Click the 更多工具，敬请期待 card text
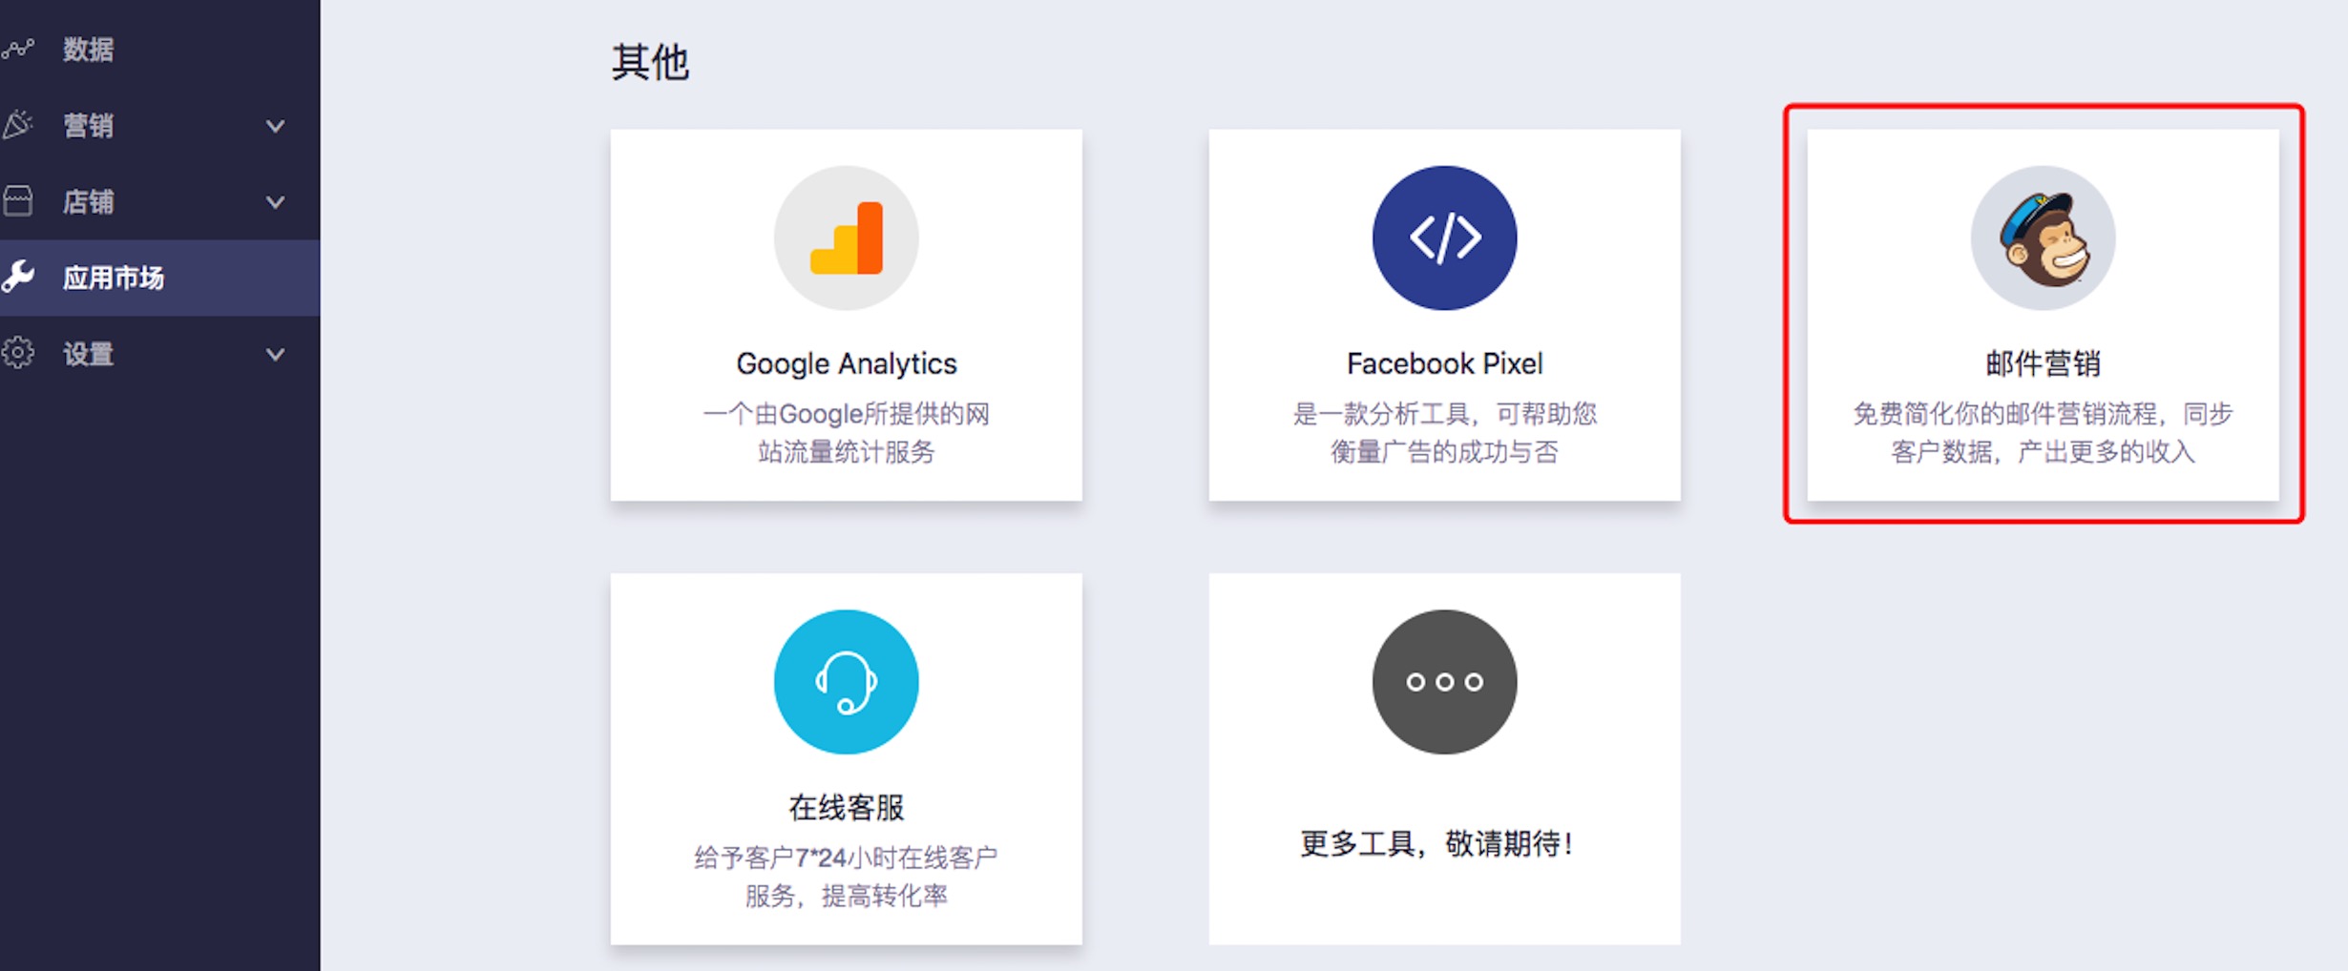The image size is (2348, 971). 1436,843
